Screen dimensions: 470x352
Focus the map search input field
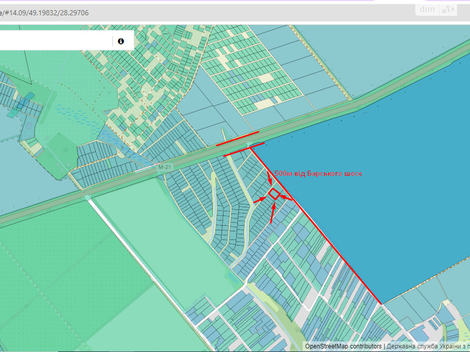click(56, 41)
